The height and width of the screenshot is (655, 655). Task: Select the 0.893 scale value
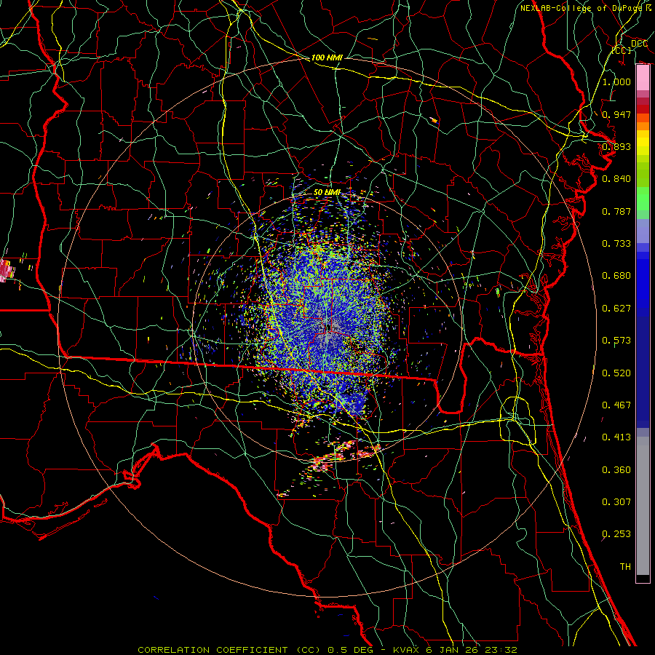click(x=616, y=146)
